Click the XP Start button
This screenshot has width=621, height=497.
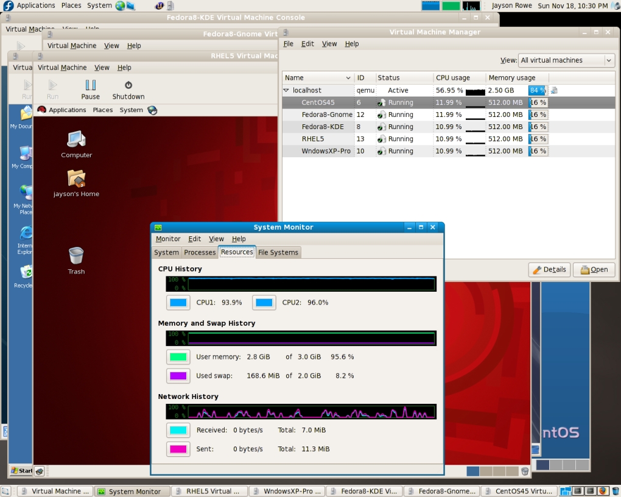tap(21, 471)
